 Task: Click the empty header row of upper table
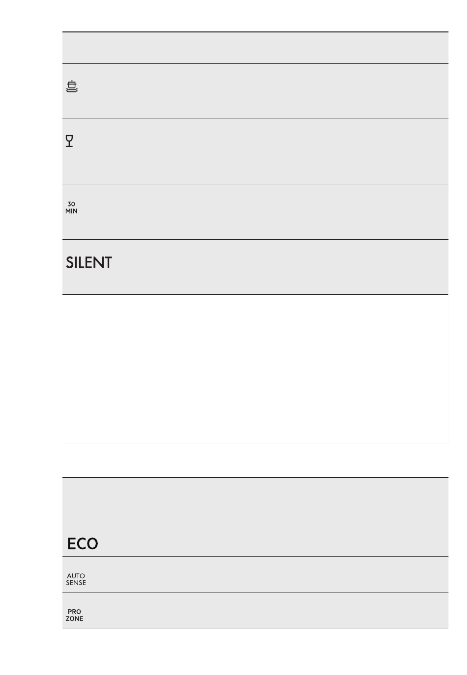255,48
